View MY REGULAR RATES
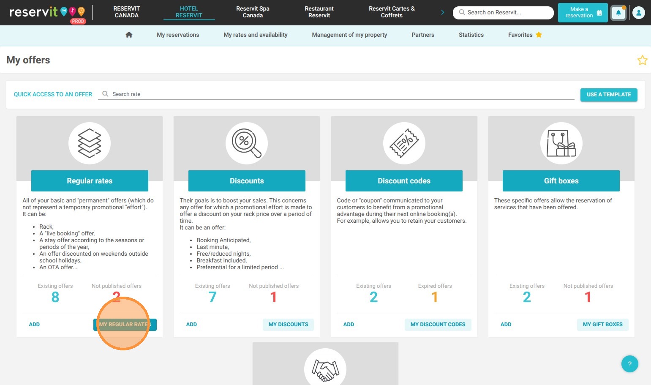 click(125, 325)
